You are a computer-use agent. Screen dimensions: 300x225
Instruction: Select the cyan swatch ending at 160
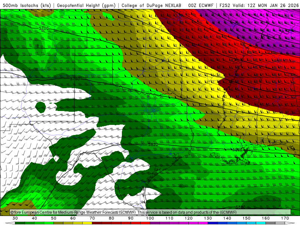pyautogui.click(x=261, y=223)
